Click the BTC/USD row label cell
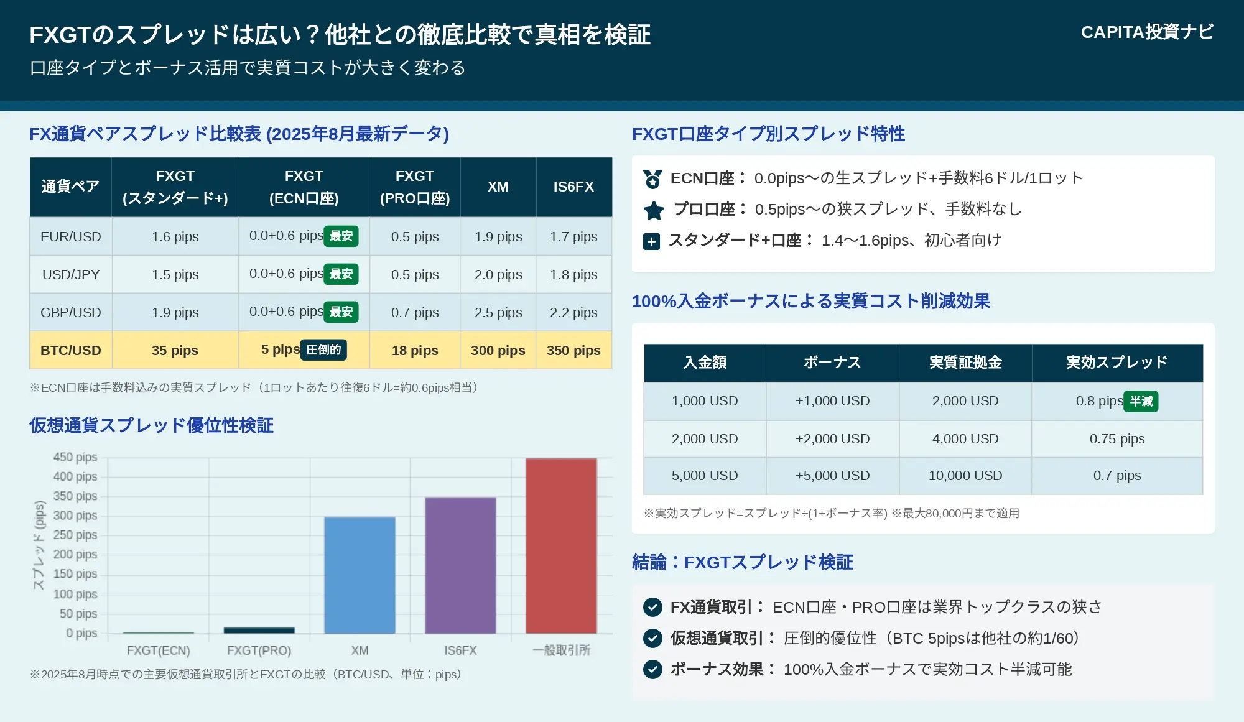 click(71, 351)
